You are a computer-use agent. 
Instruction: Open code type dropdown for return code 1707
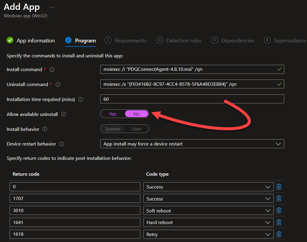[x=208, y=199]
